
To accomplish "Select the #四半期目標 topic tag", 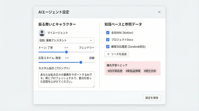I will 115,71.
